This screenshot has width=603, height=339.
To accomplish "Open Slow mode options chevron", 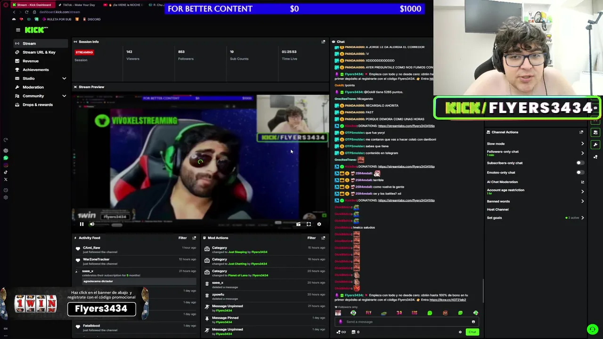I will 582,144.
